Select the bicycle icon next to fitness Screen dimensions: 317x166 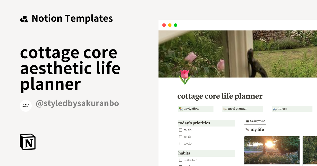point(275,109)
